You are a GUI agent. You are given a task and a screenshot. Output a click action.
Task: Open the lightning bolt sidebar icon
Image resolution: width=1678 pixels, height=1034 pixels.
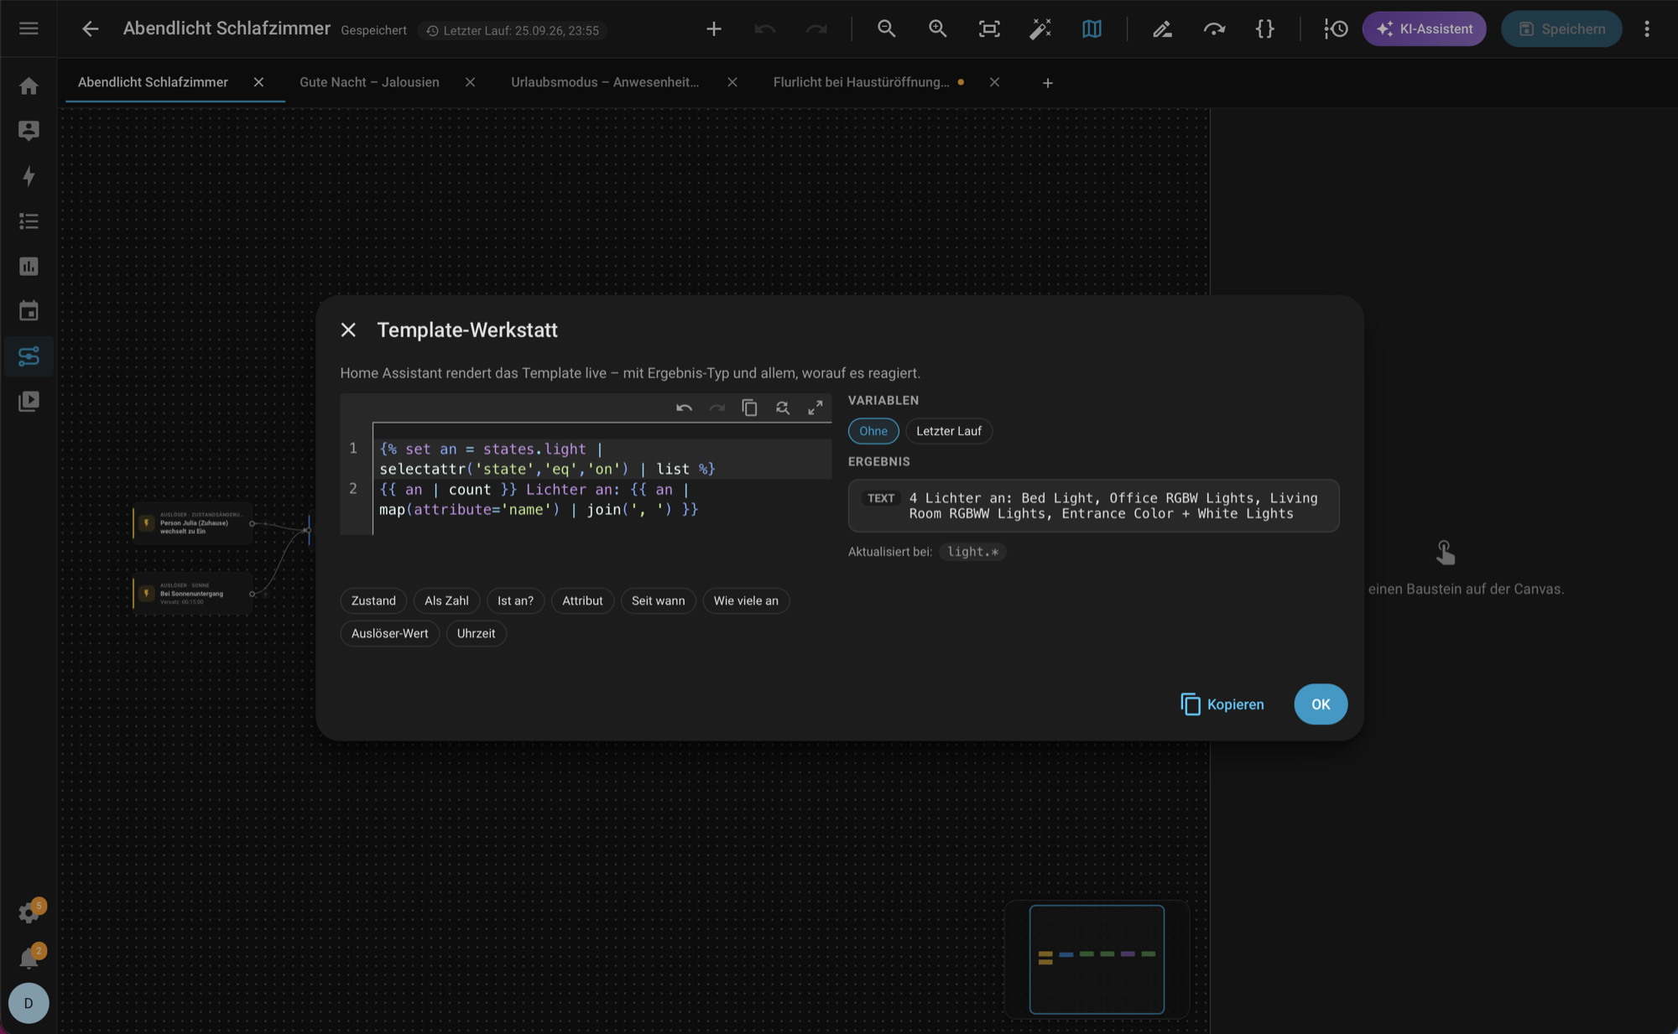point(29,176)
